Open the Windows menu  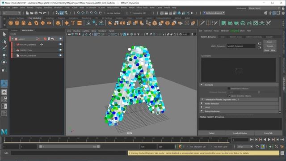(48, 8)
